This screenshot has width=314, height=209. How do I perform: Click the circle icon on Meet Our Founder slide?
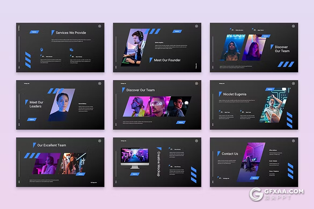pyautogui.click(x=196, y=26)
